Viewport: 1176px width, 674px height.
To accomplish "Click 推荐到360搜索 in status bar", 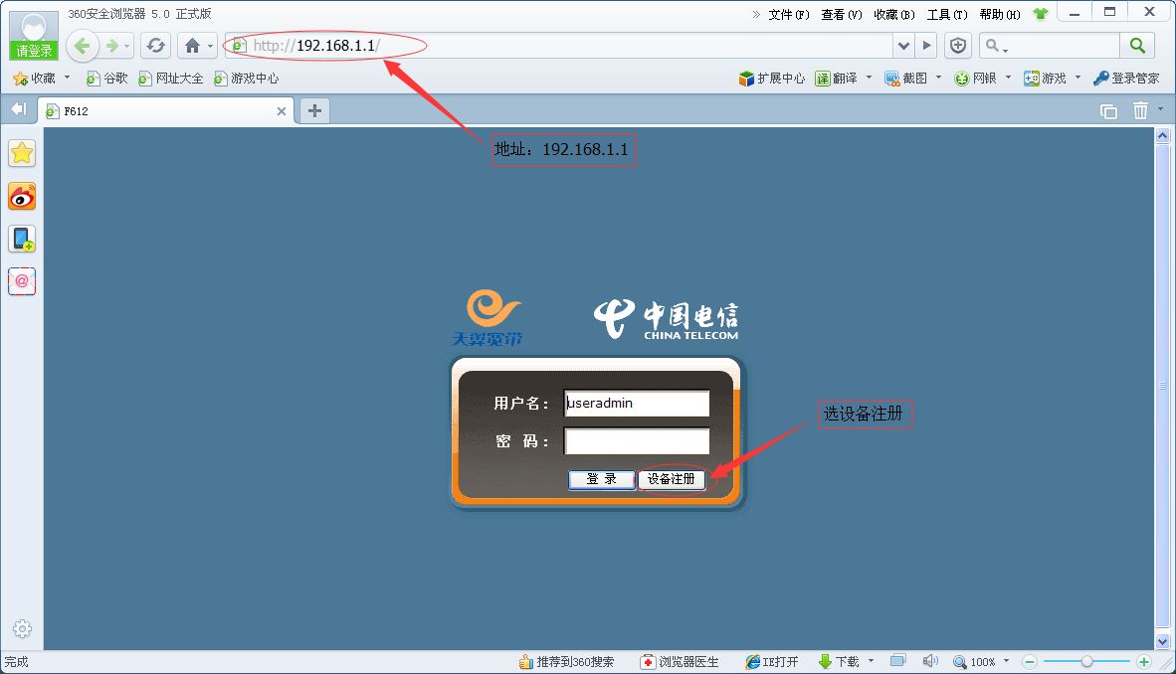I will click(x=566, y=662).
